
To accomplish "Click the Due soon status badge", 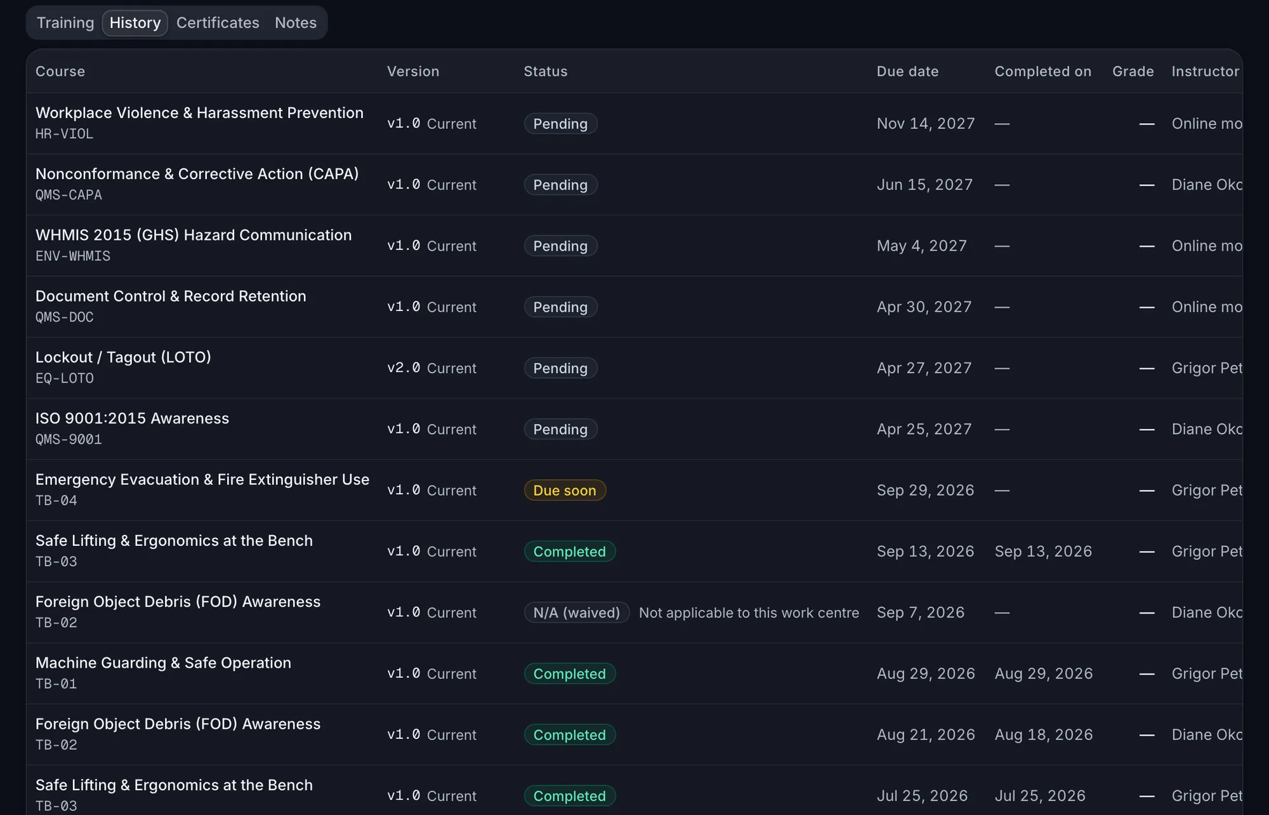I will 565,490.
